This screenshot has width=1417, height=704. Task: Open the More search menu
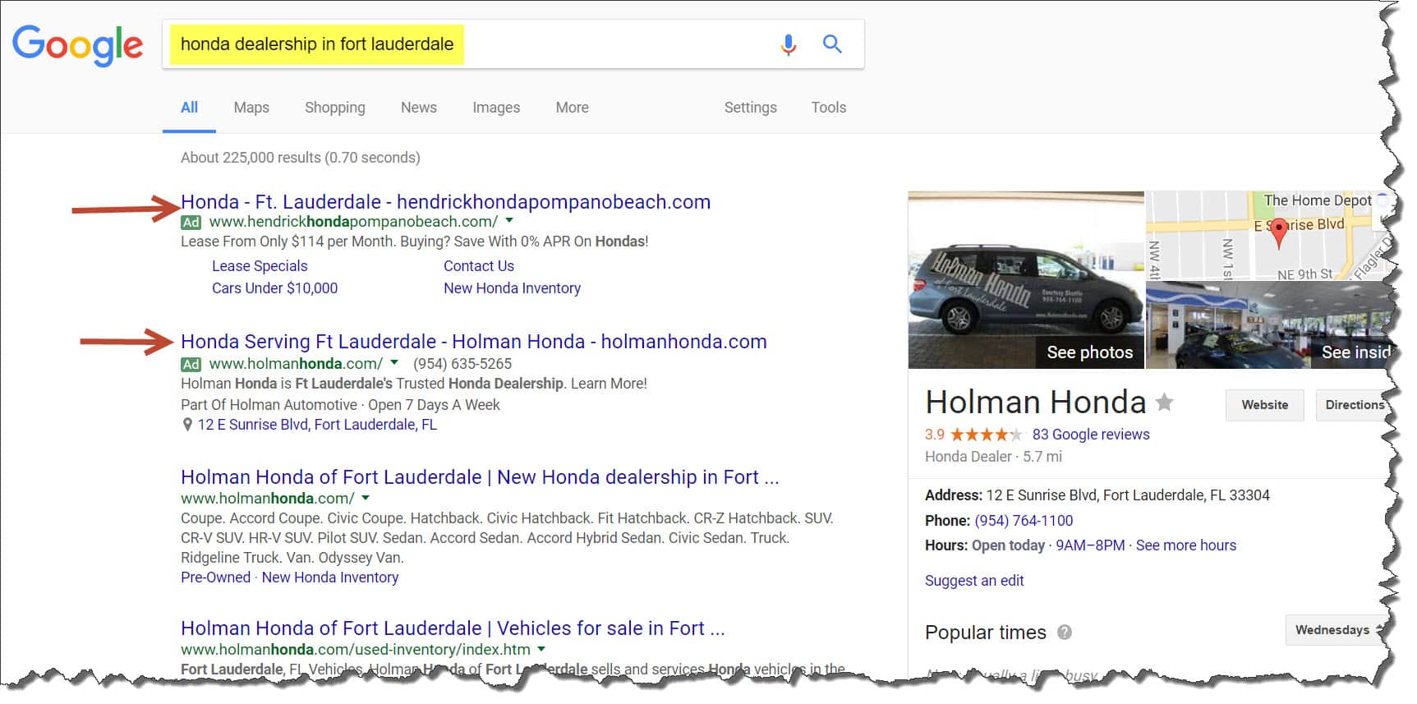pyautogui.click(x=572, y=108)
